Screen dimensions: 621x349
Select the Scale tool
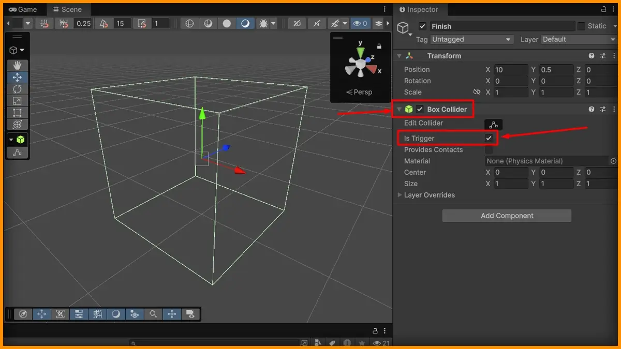17,101
